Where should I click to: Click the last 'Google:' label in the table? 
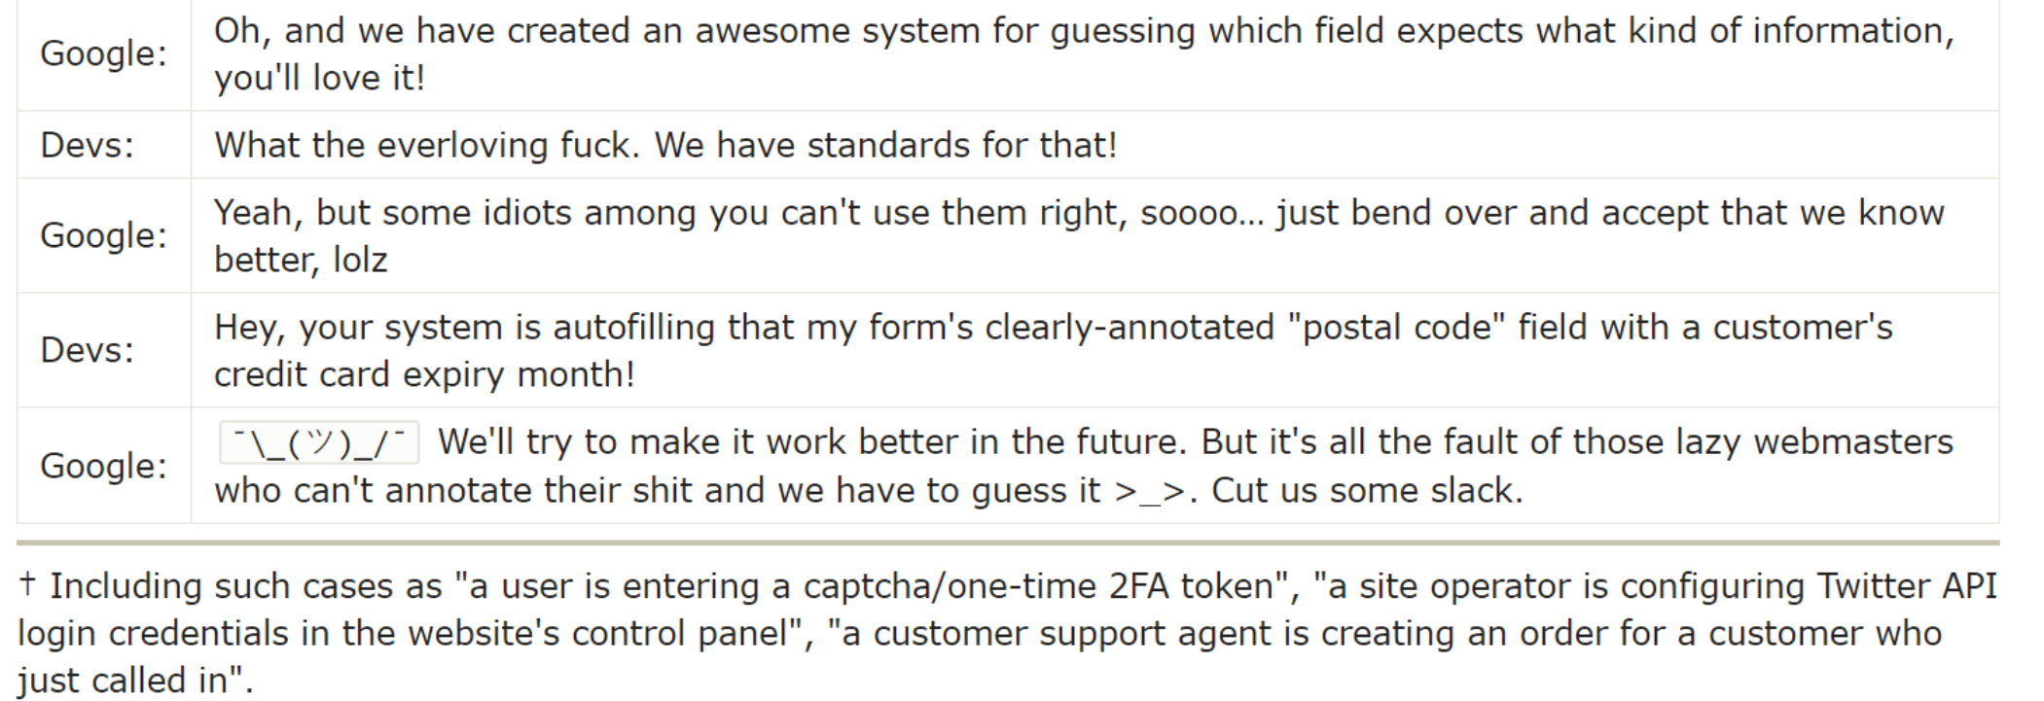tap(103, 466)
